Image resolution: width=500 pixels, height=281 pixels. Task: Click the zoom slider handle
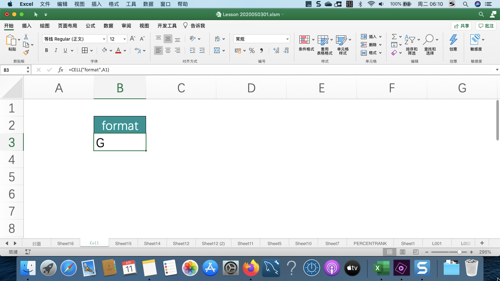click(459, 252)
